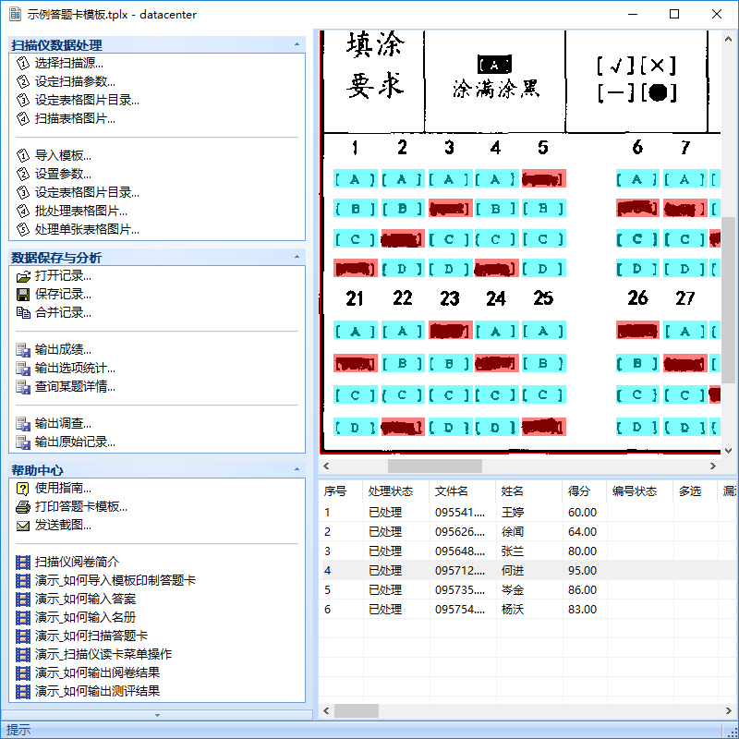
Task: Click the 选择扫描源 step icon
Action: 22,63
